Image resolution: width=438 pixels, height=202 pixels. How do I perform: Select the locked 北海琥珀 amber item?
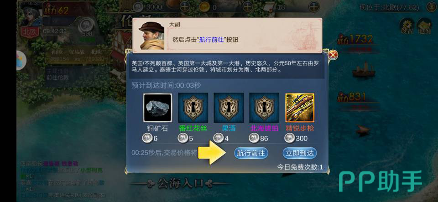coord(264,108)
